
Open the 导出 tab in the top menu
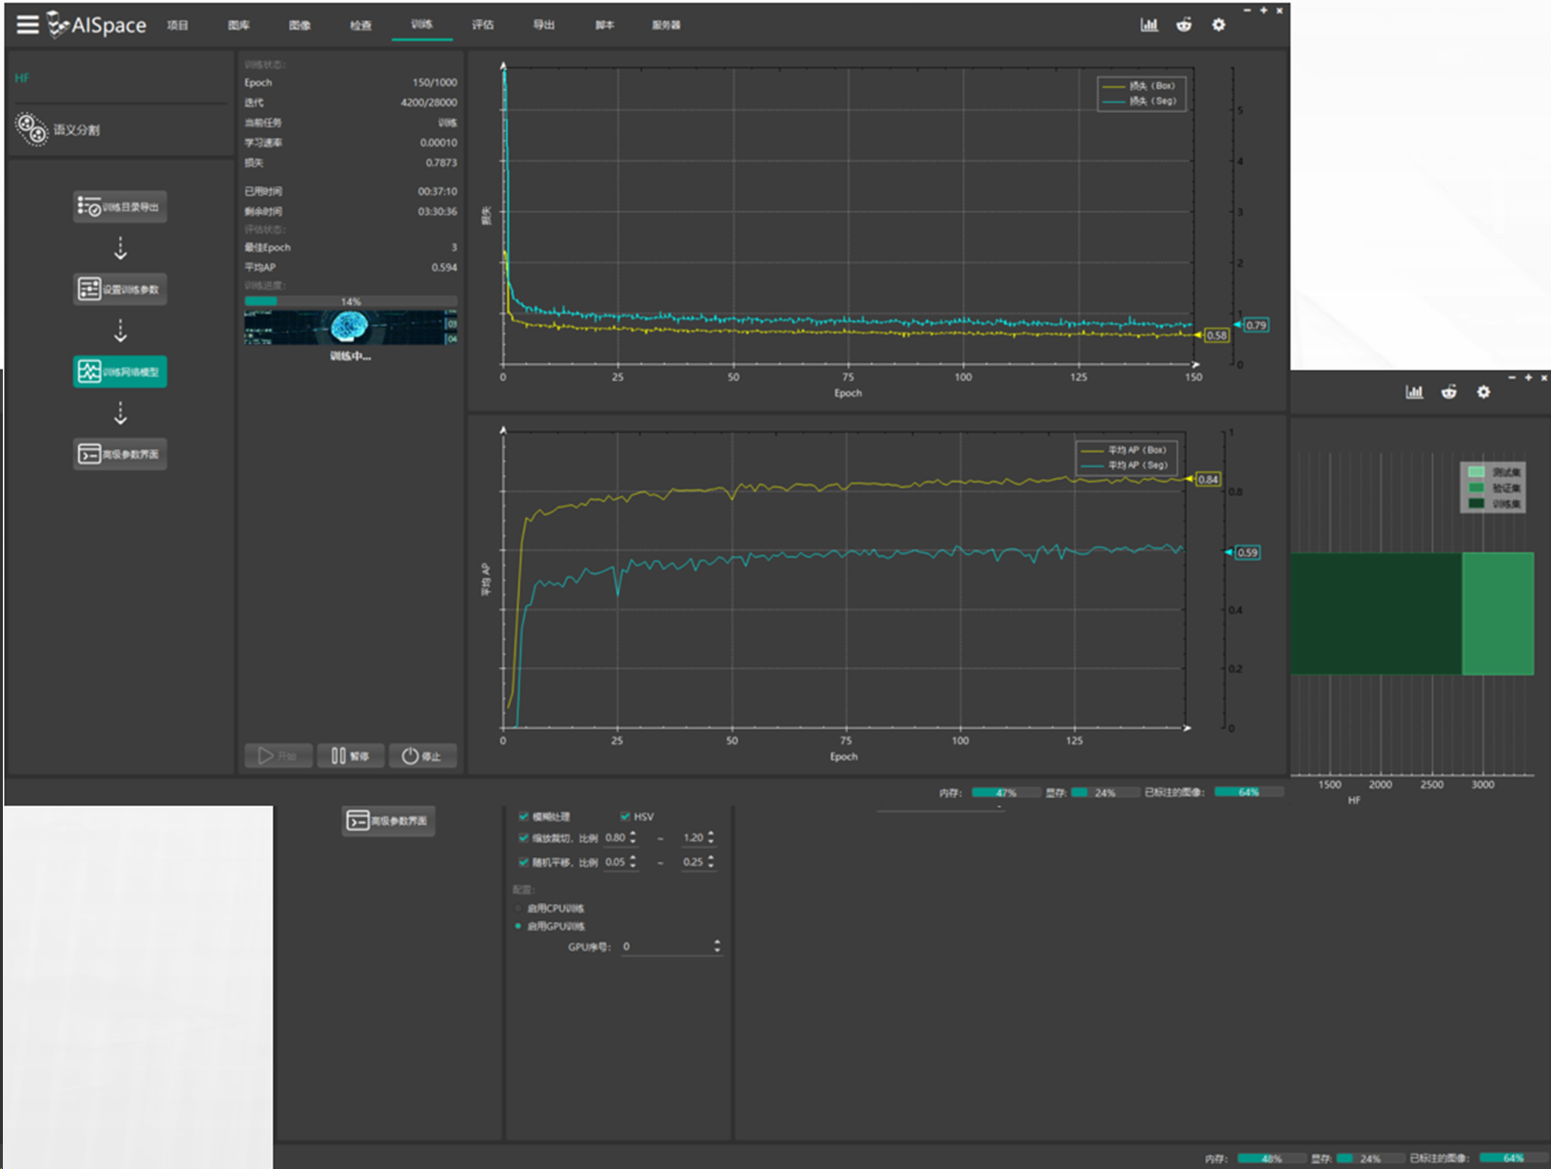pyautogui.click(x=544, y=25)
